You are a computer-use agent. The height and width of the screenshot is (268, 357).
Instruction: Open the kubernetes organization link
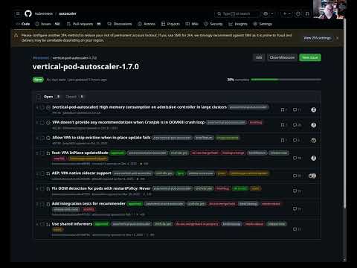pyautogui.click(x=44, y=13)
